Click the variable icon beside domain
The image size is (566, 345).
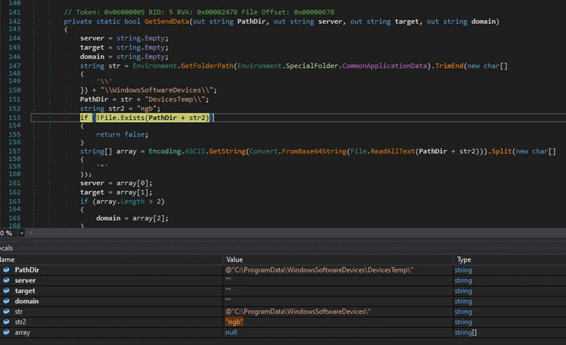7,301
